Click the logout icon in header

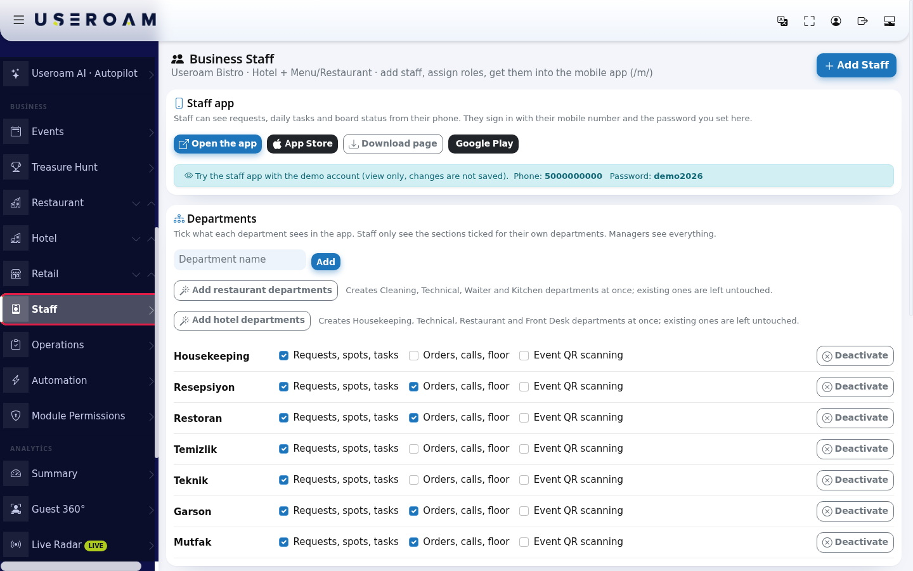[862, 21]
